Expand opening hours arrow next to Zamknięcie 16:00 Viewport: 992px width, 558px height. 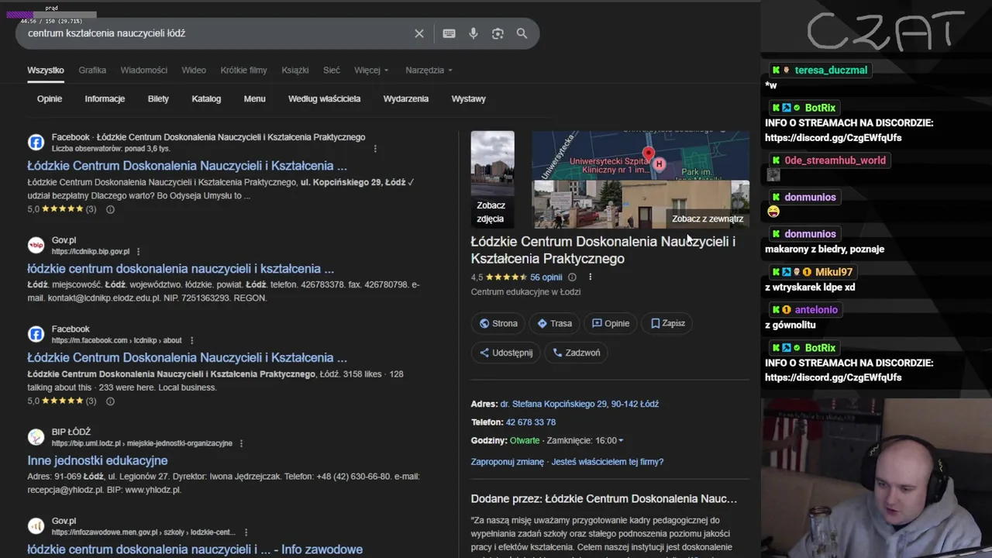(620, 440)
